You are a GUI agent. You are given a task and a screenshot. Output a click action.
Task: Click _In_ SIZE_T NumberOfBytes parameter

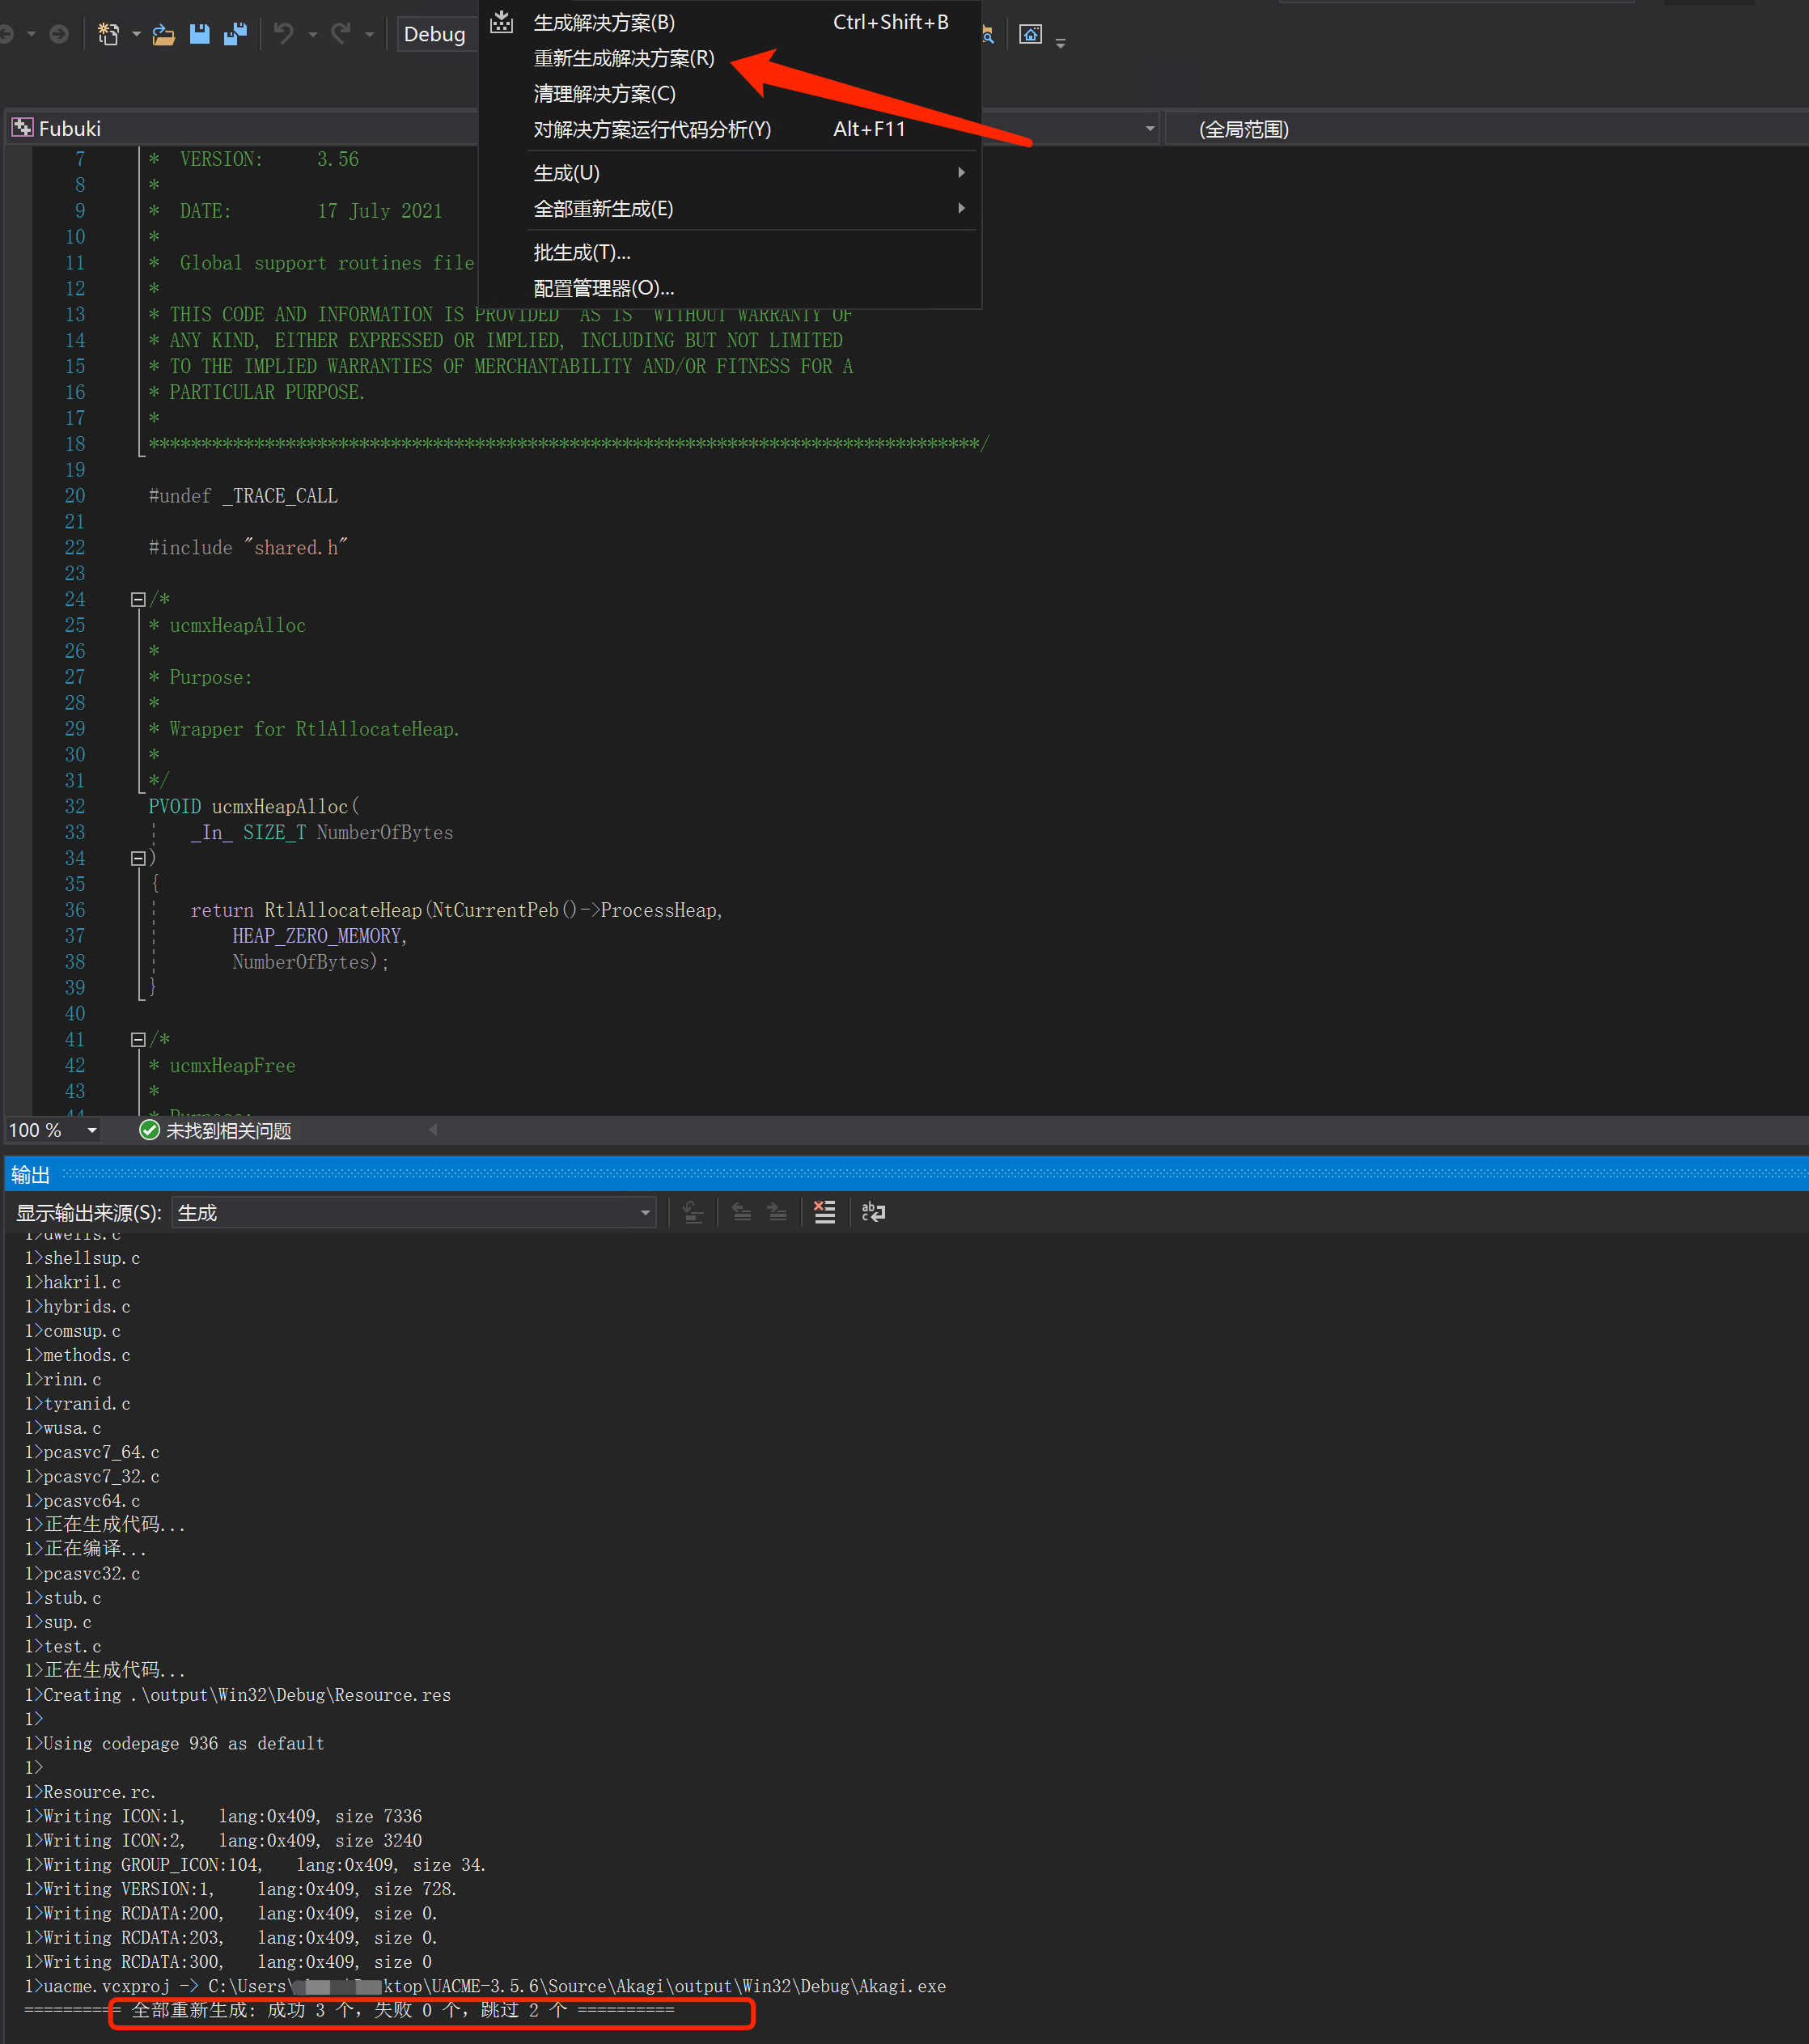[321, 833]
